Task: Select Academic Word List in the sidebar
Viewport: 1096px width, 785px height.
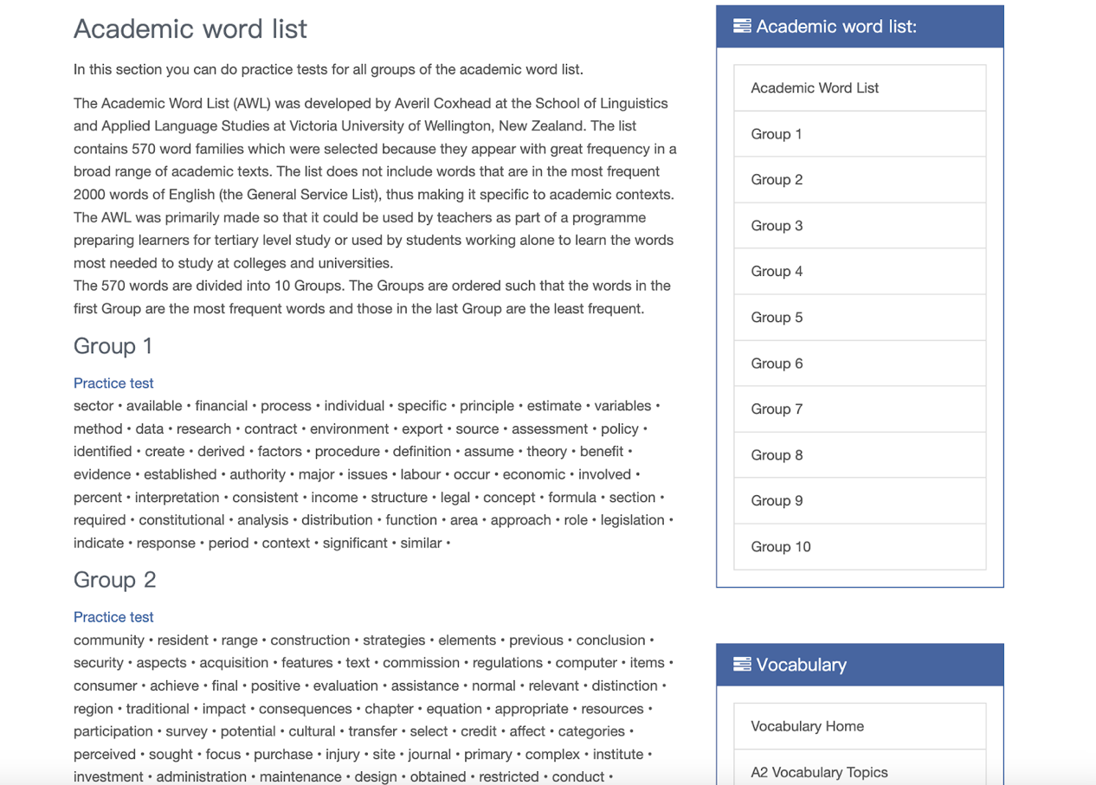Action: point(815,87)
